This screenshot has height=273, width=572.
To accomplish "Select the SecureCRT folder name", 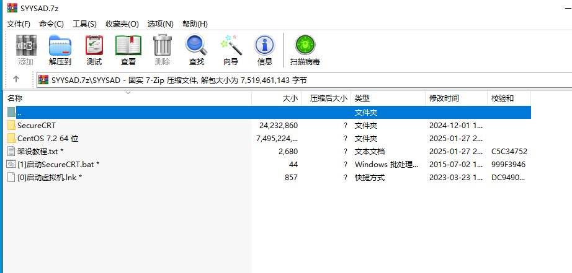I will [x=37, y=126].
